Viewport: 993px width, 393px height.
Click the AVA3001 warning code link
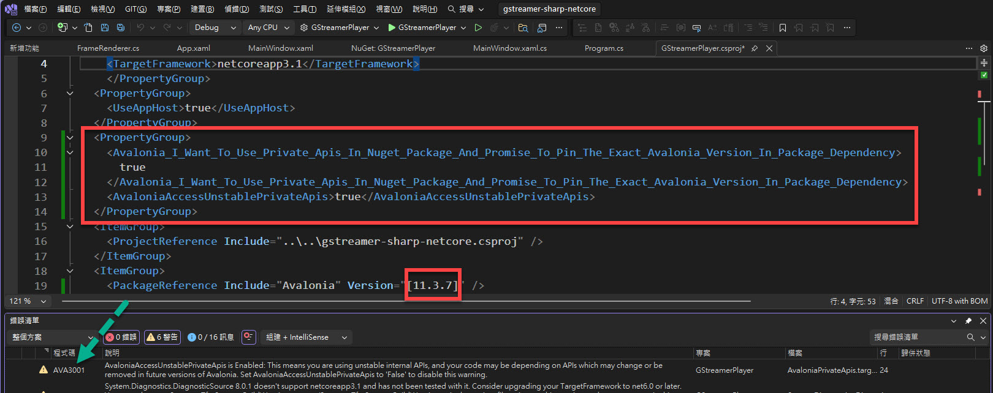tap(69, 370)
